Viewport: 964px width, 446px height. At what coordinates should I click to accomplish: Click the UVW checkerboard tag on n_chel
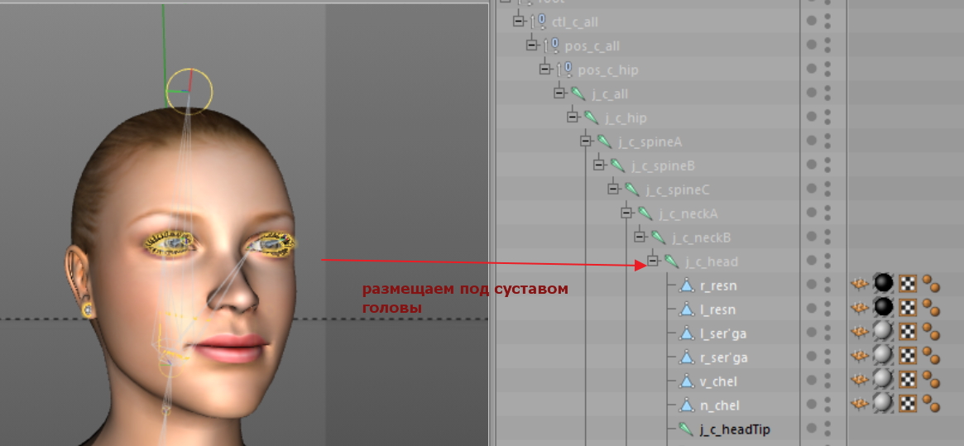(x=908, y=405)
